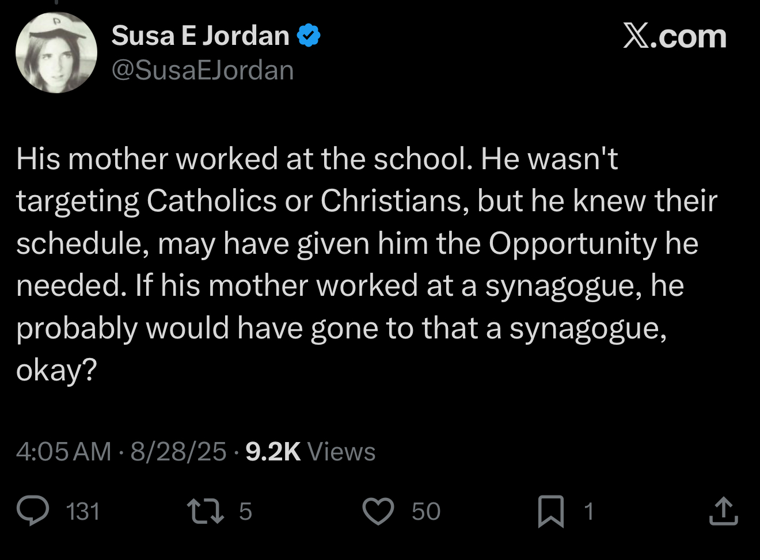Click the reply speech bubble icon
This screenshot has height=560, width=760.
tap(33, 511)
